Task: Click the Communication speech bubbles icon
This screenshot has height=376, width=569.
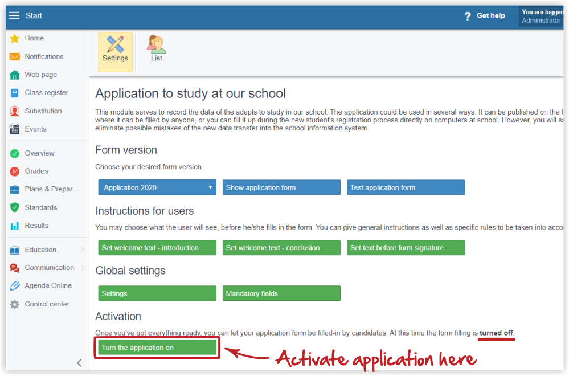Action: [14, 268]
